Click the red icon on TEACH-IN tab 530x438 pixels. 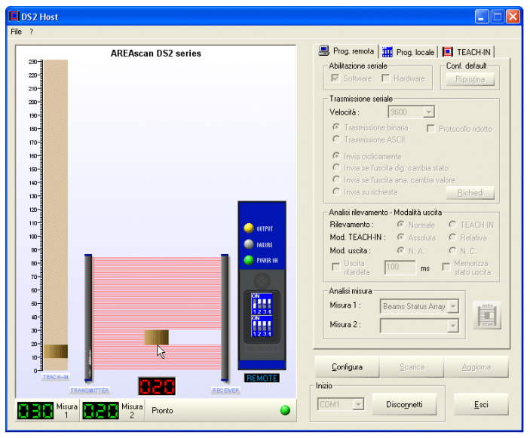(x=448, y=52)
